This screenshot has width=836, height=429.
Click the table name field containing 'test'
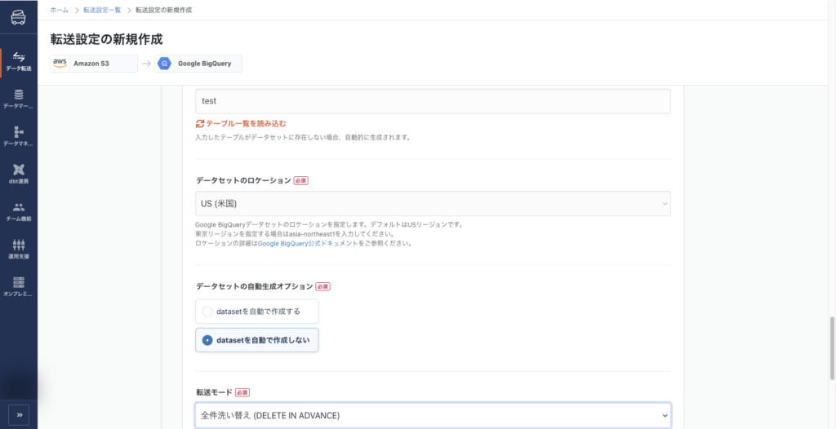[x=433, y=102]
